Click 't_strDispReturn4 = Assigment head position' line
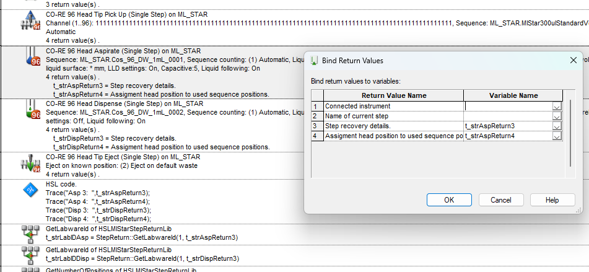589x272 pixels. (x=162, y=147)
